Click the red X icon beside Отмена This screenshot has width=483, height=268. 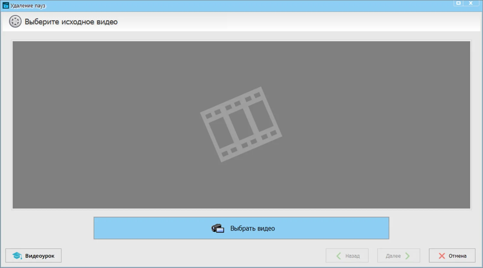(x=442, y=256)
